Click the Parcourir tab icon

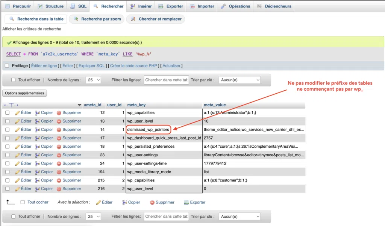click(8, 6)
